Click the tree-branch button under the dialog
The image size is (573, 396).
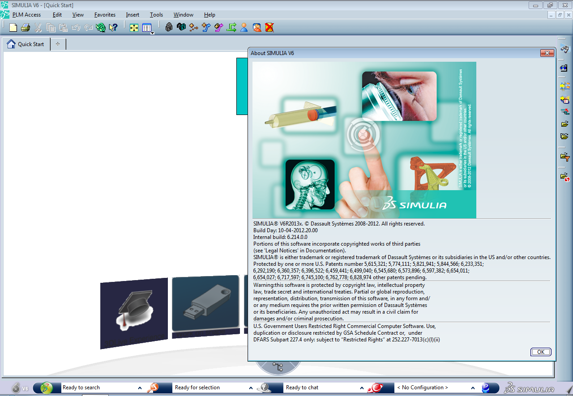(x=278, y=367)
